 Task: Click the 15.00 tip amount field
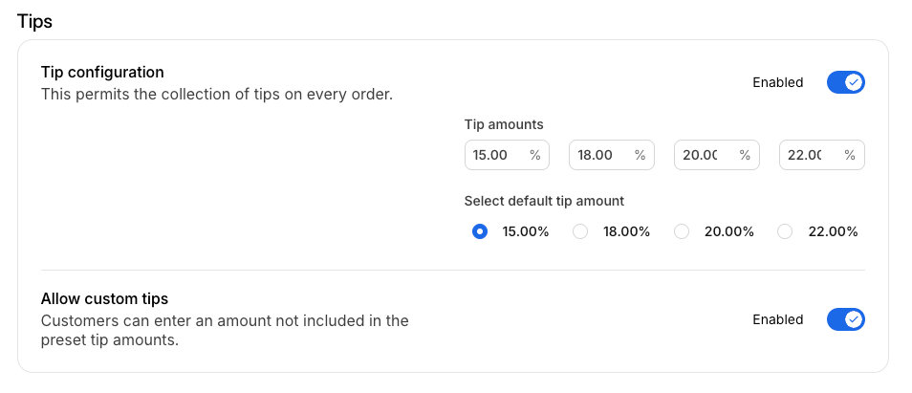click(497, 155)
